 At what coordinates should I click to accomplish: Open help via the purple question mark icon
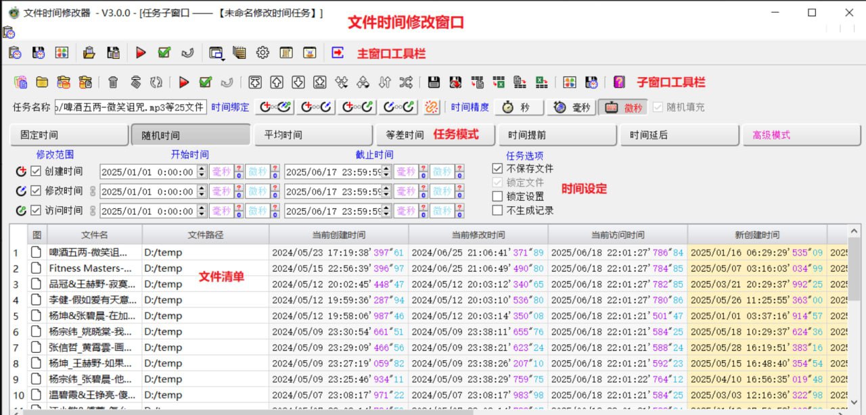618,81
